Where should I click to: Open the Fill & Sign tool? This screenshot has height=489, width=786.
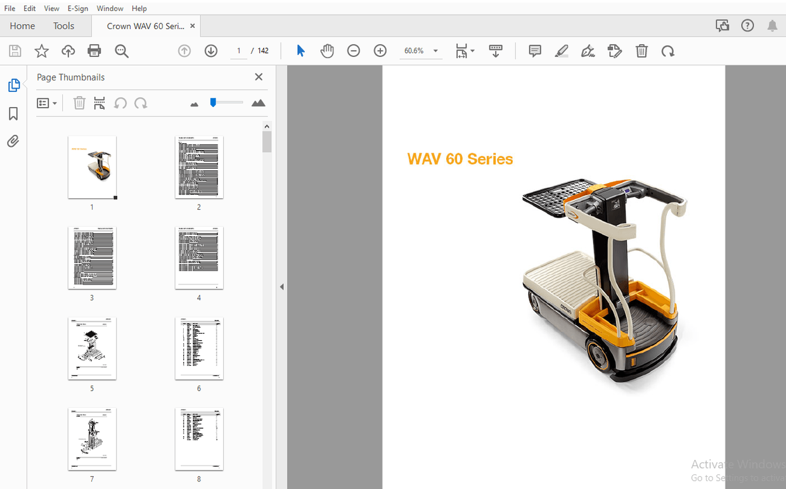click(588, 51)
